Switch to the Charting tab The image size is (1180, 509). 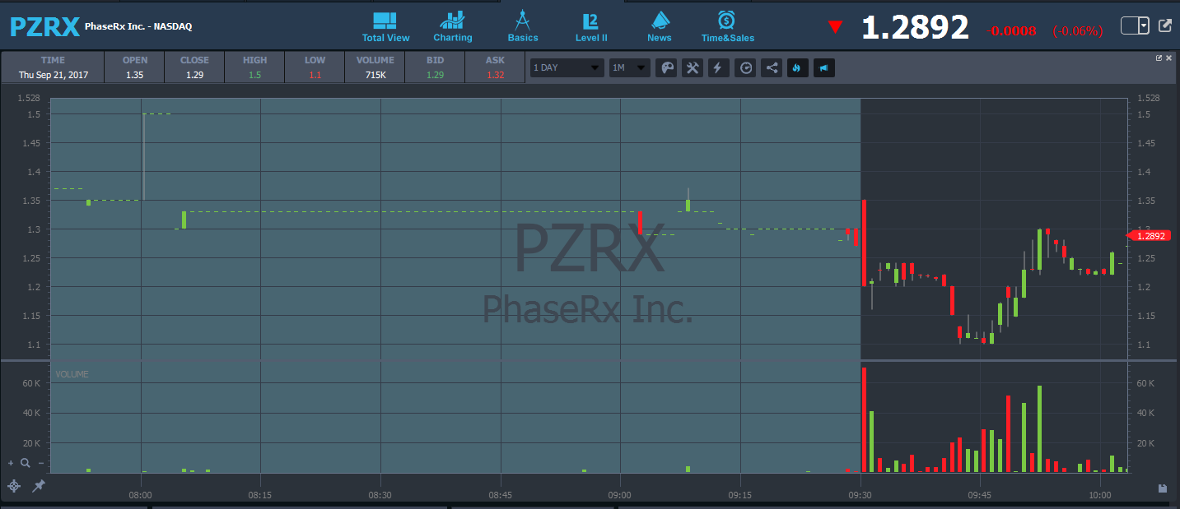pos(453,27)
